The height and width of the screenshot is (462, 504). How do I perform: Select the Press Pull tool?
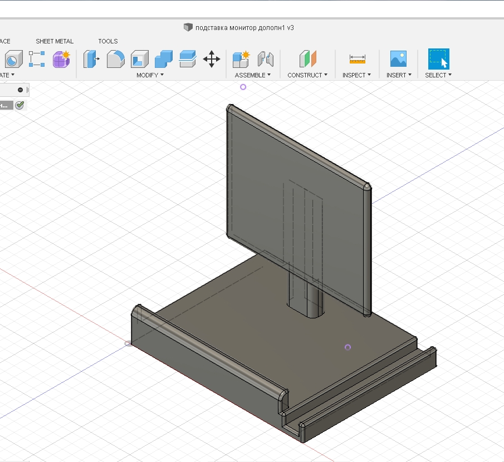point(91,58)
